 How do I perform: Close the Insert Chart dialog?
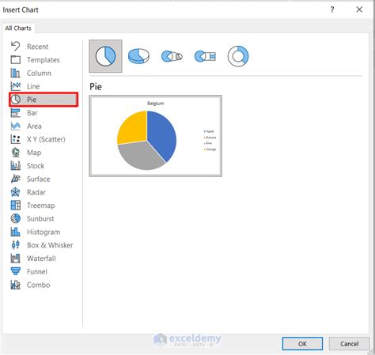[x=359, y=9]
